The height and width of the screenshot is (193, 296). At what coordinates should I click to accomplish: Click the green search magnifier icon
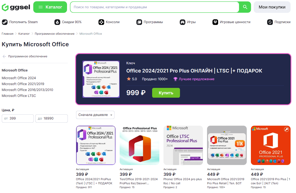[x=245, y=7]
